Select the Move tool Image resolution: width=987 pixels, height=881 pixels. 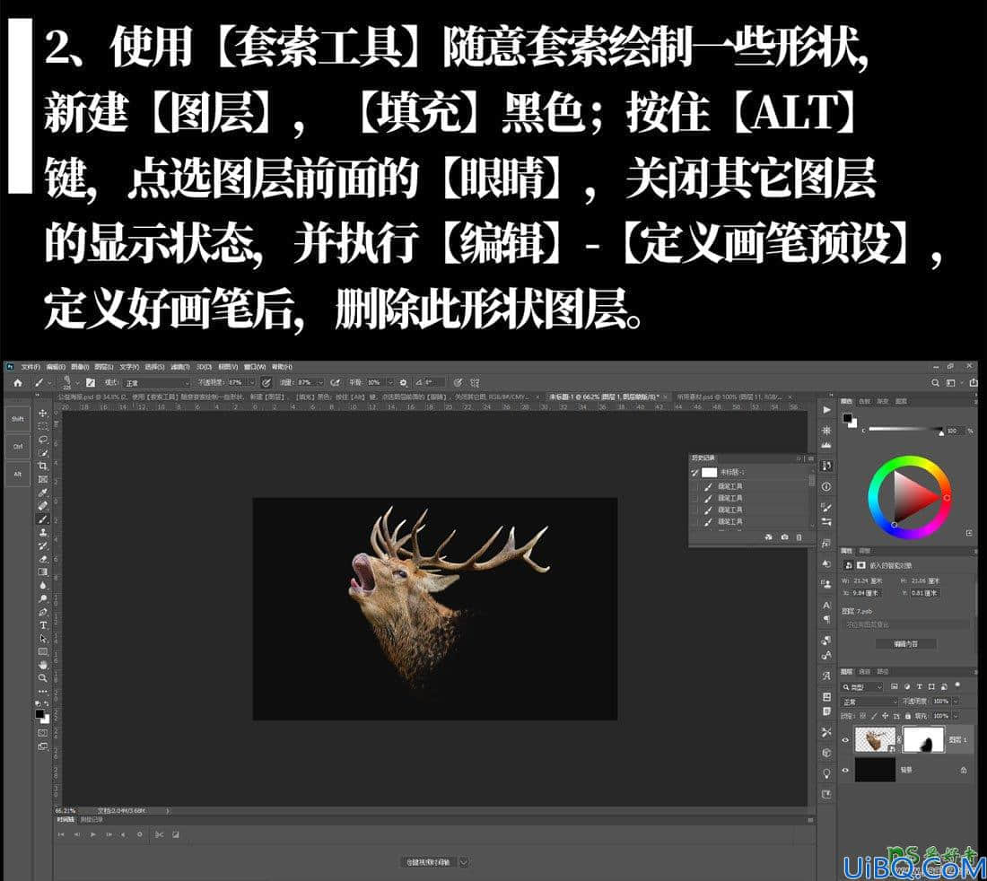point(43,413)
